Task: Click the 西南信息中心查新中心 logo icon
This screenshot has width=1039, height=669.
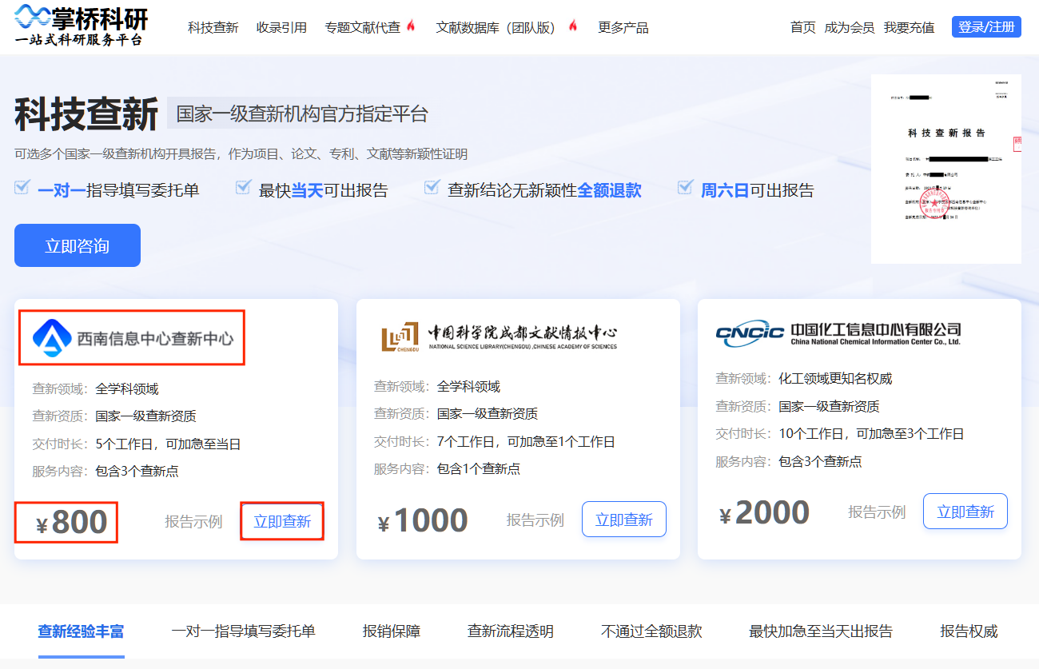Action: [53, 338]
